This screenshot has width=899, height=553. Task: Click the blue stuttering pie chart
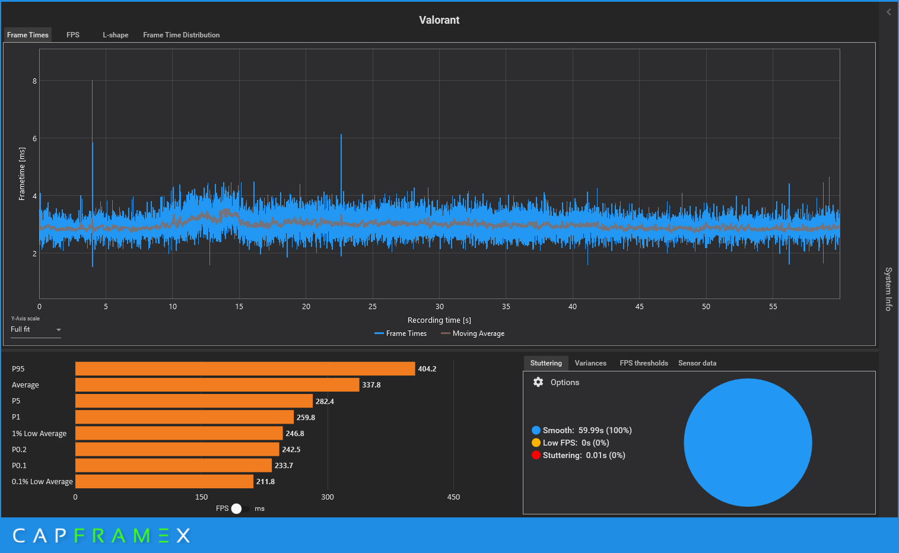pos(748,443)
